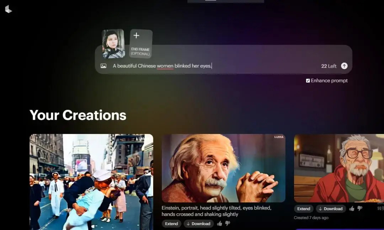Thumbs down the Einstein video
The image size is (384, 230).
228,224
